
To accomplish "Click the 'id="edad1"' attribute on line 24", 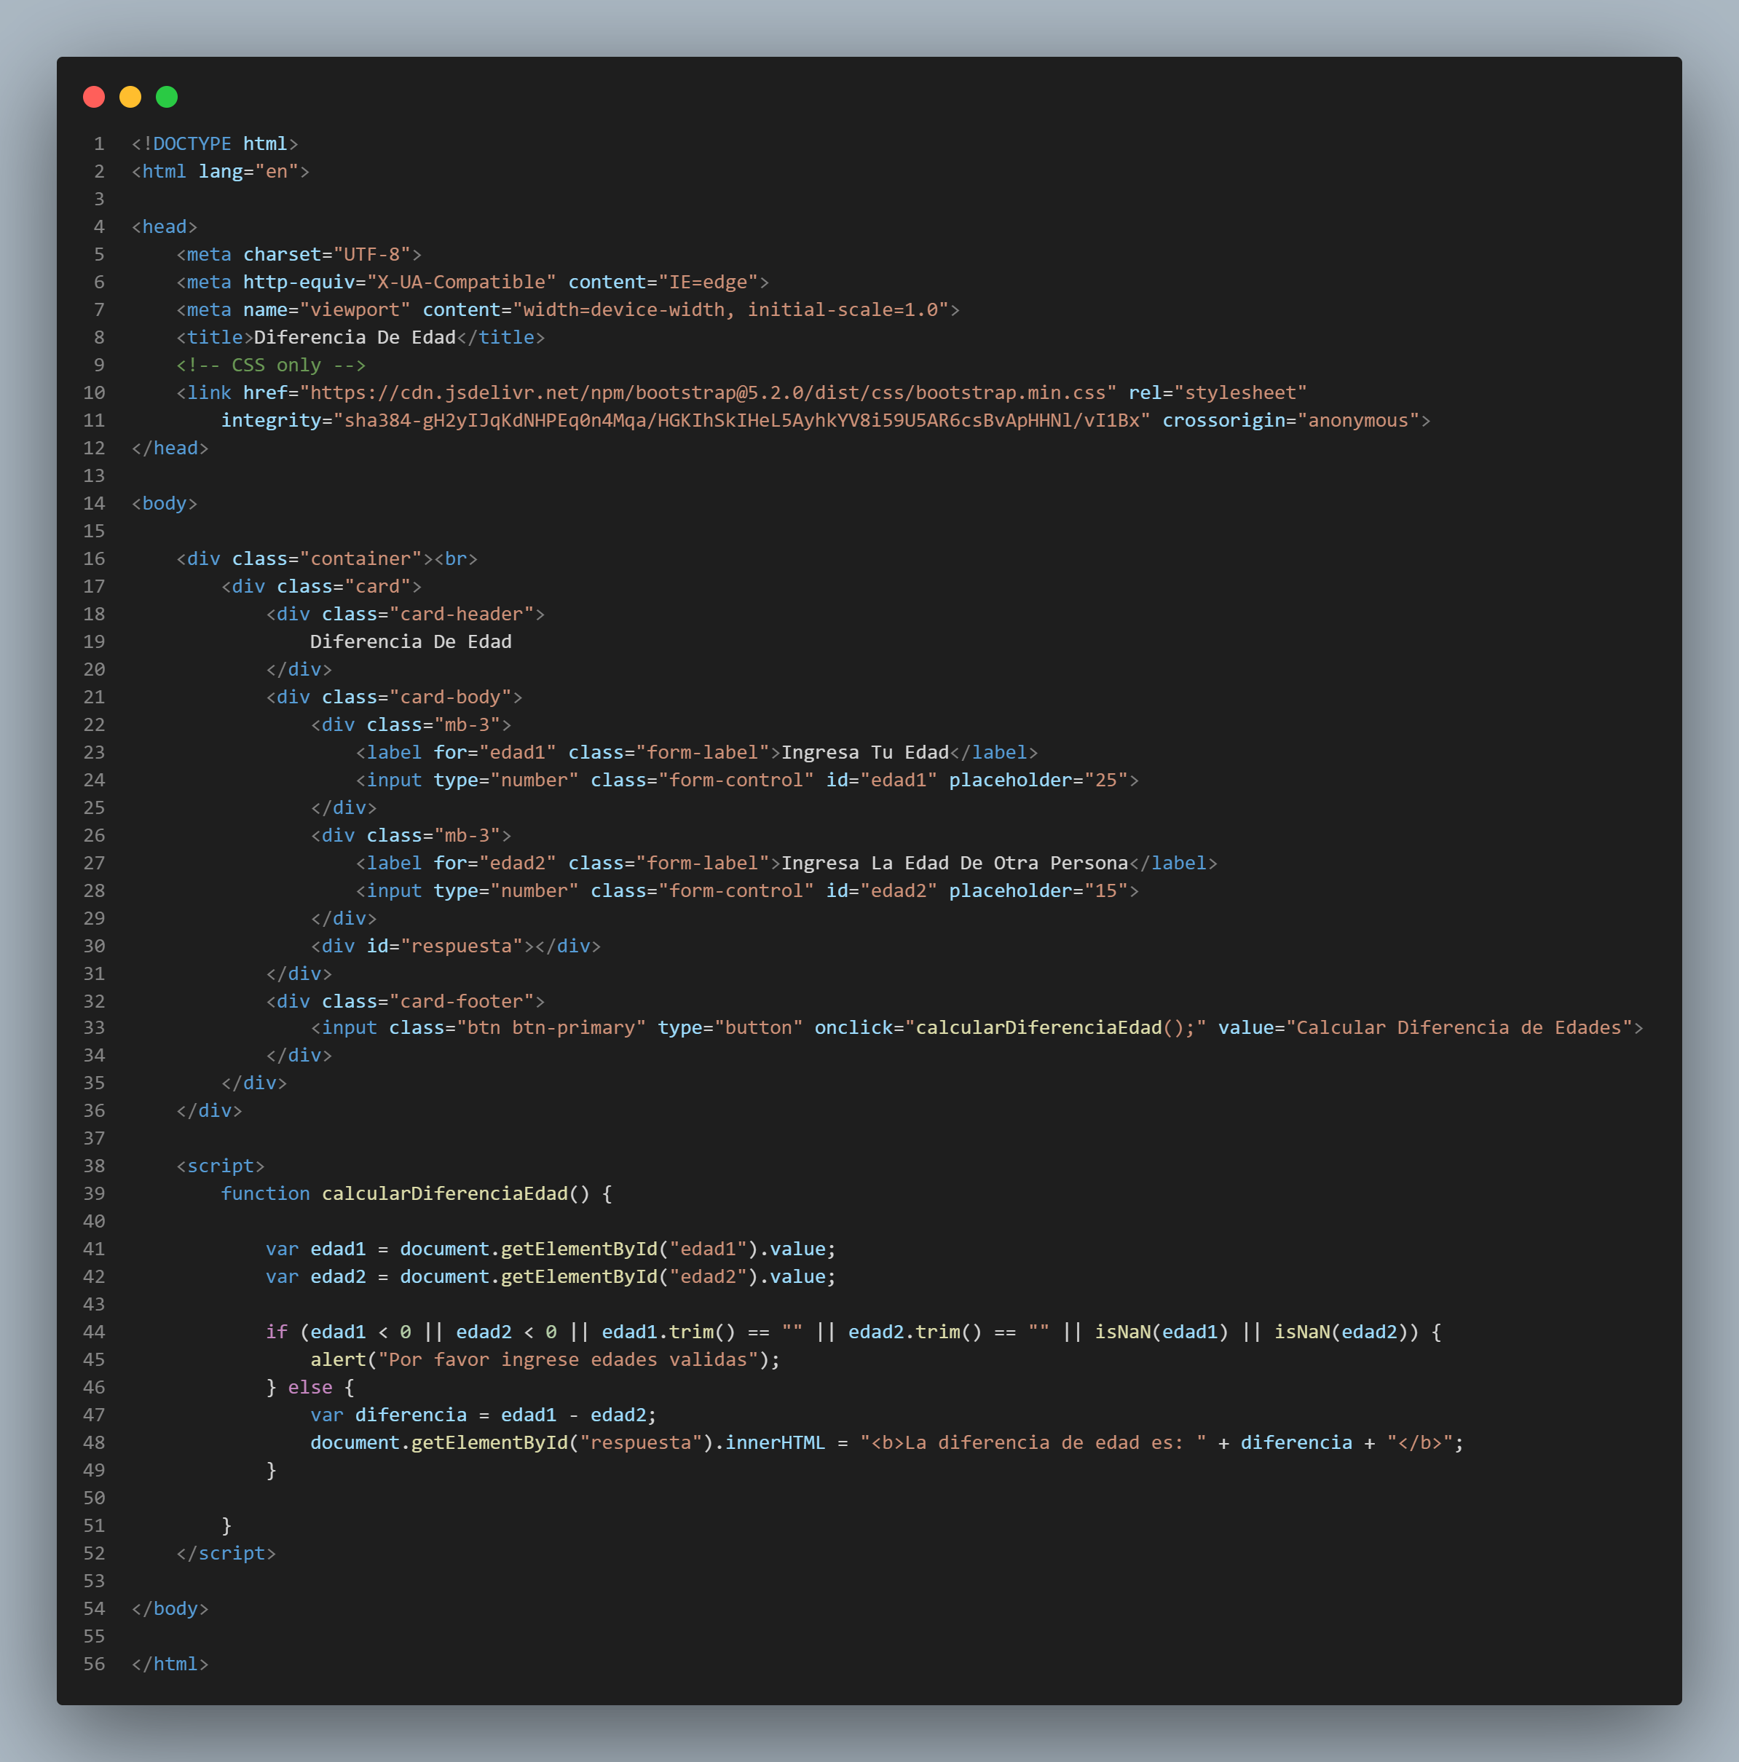I will (881, 780).
